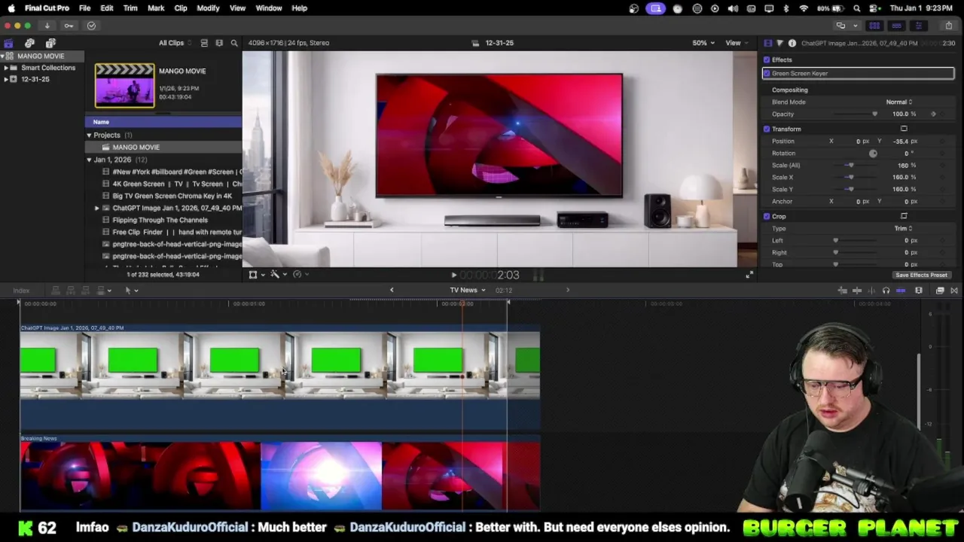The image size is (964, 542).
Task: Select the MANGO MOVIE library
Action: pyautogui.click(x=41, y=56)
